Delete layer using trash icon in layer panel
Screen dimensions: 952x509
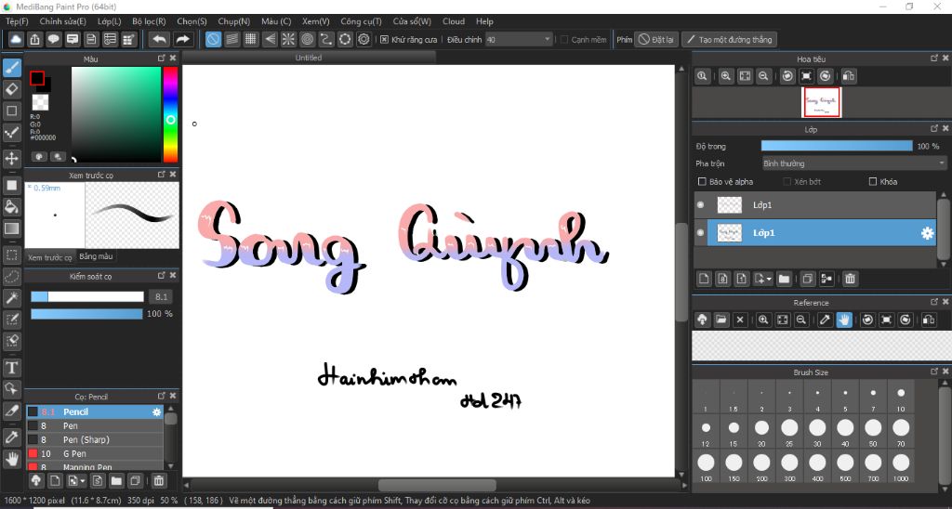tap(850, 279)
